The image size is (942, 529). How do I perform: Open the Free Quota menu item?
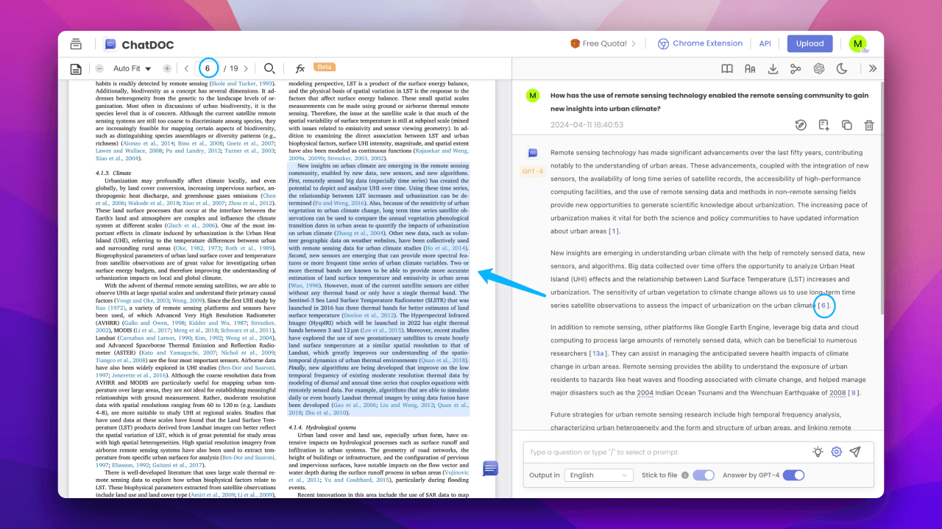[x=603, y=43]
